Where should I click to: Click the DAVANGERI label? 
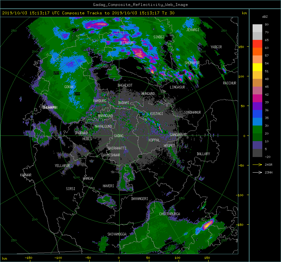(140, 199)
